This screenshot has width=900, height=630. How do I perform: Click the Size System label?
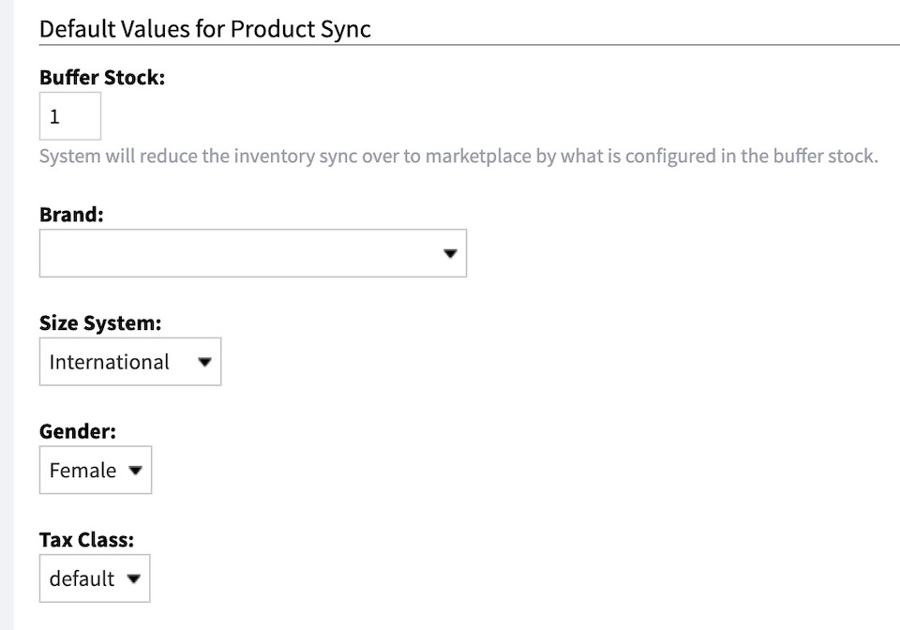click(x=100, y=323)
